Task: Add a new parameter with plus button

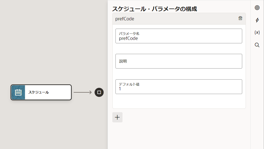Action: coord(117,117)
